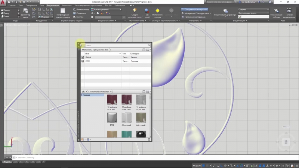Open the Галерея визуализации gallery
The image size is (299, 168).
[x=289, y=13]
